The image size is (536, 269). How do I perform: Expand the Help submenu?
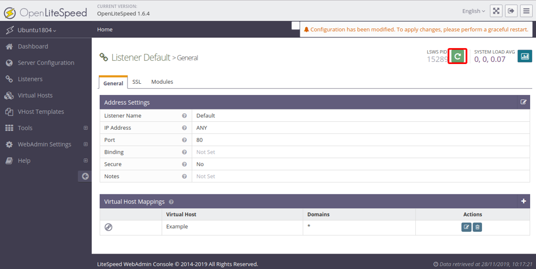tap(85, 160)
